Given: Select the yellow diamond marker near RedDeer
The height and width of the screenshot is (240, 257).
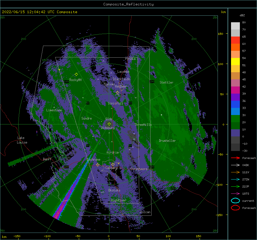Looking at the screenshot, I should [117, 93].
